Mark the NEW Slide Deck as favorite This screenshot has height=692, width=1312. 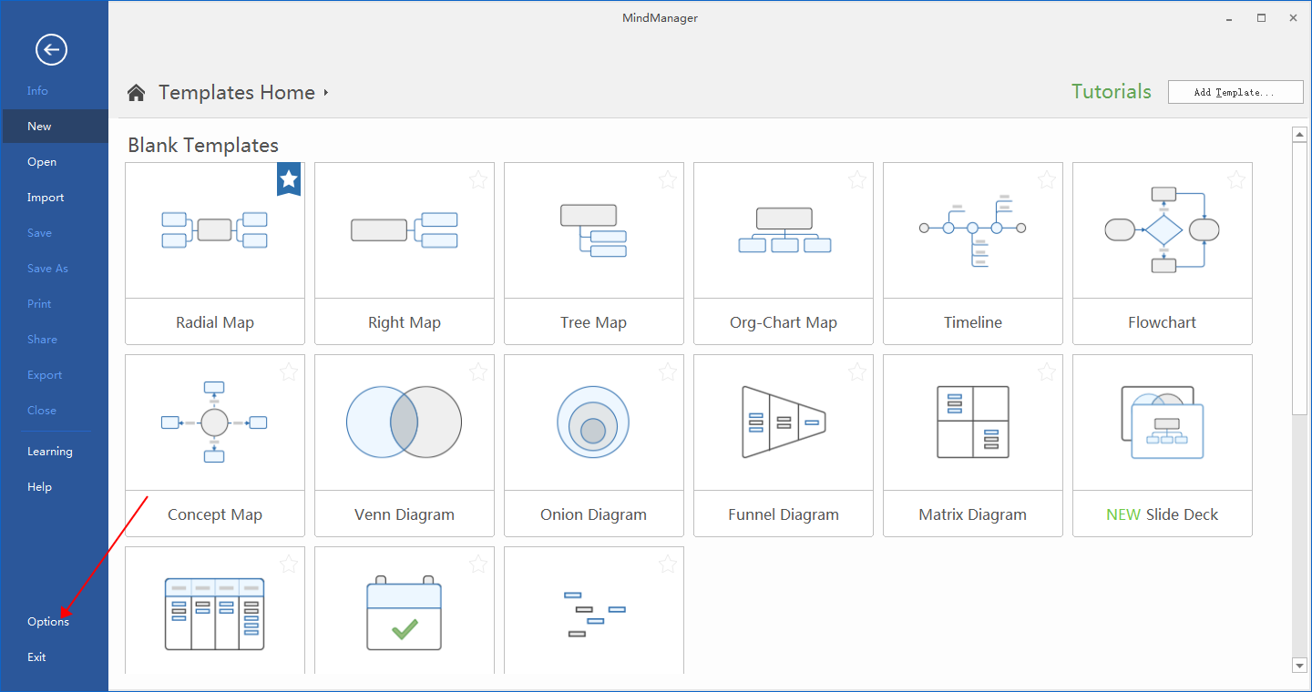pos(1235,371)
